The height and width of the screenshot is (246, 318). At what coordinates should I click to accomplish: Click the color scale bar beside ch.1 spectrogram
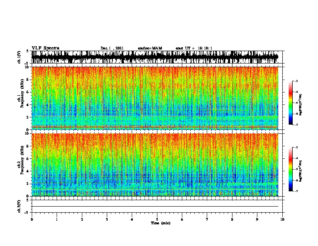[x=291, y=103]
